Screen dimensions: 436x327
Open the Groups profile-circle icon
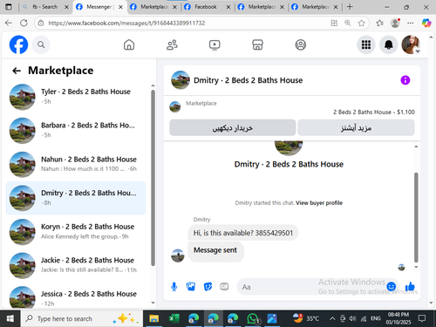coord(301,44)
